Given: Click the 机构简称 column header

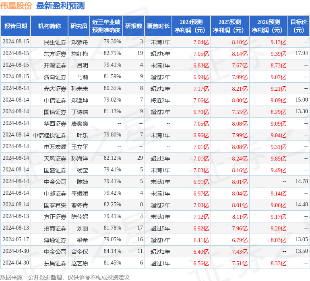Looking at the screenshot, I should click(50, 26).
